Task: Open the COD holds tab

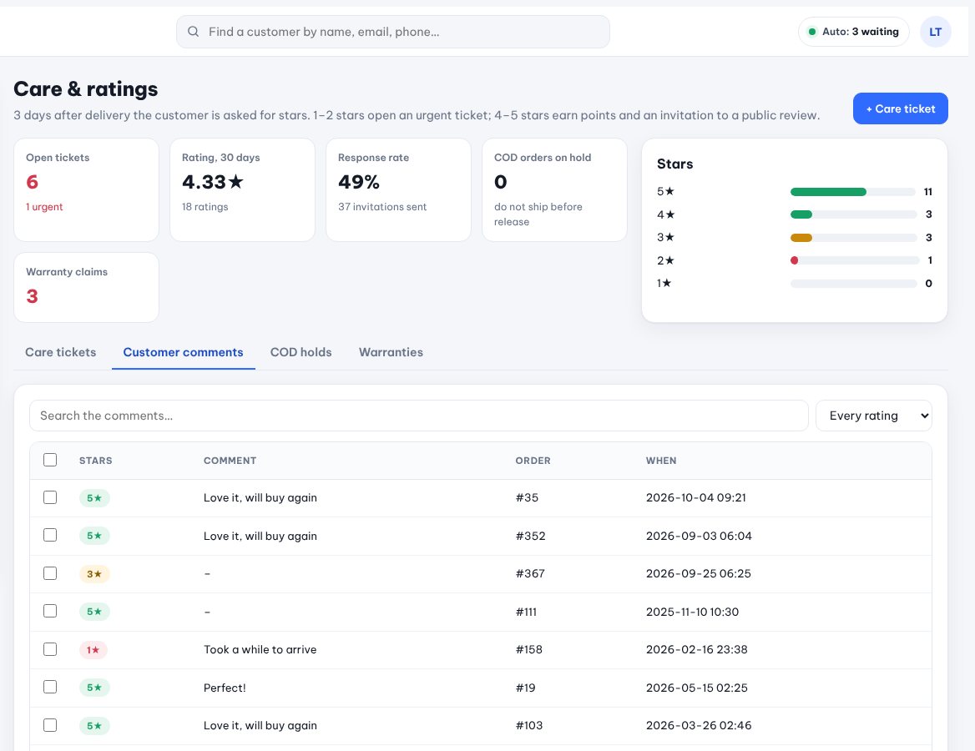Action: [x=301, y=352]
